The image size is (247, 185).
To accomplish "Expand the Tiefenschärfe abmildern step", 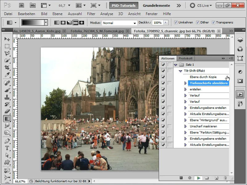I will pyautogui.click(x=186, y=83).
